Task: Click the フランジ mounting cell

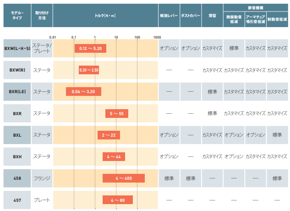Action: point(42,178)
